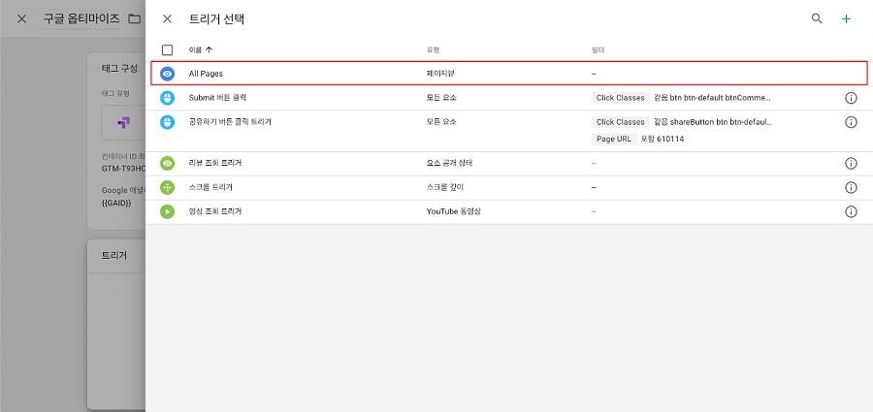Open the folder icon beside 구글 옵티마이즈
873x412 pixels.
[134, 19]
